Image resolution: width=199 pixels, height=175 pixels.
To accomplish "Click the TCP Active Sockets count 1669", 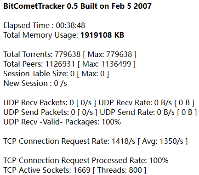I will coord(82,170).
